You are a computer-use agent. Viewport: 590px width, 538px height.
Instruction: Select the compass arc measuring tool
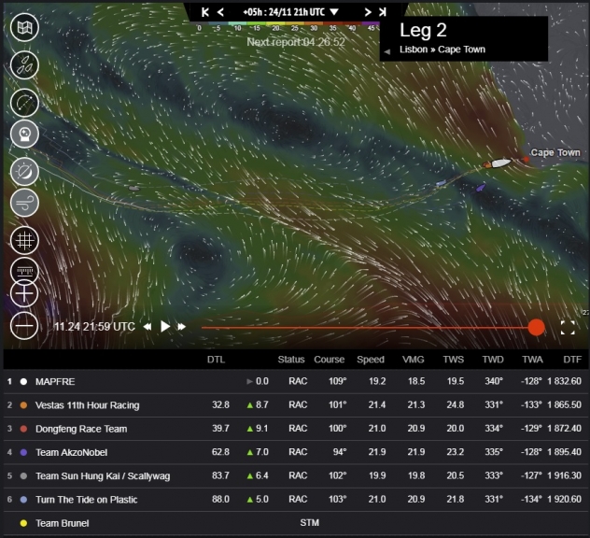tap(24, 103)
